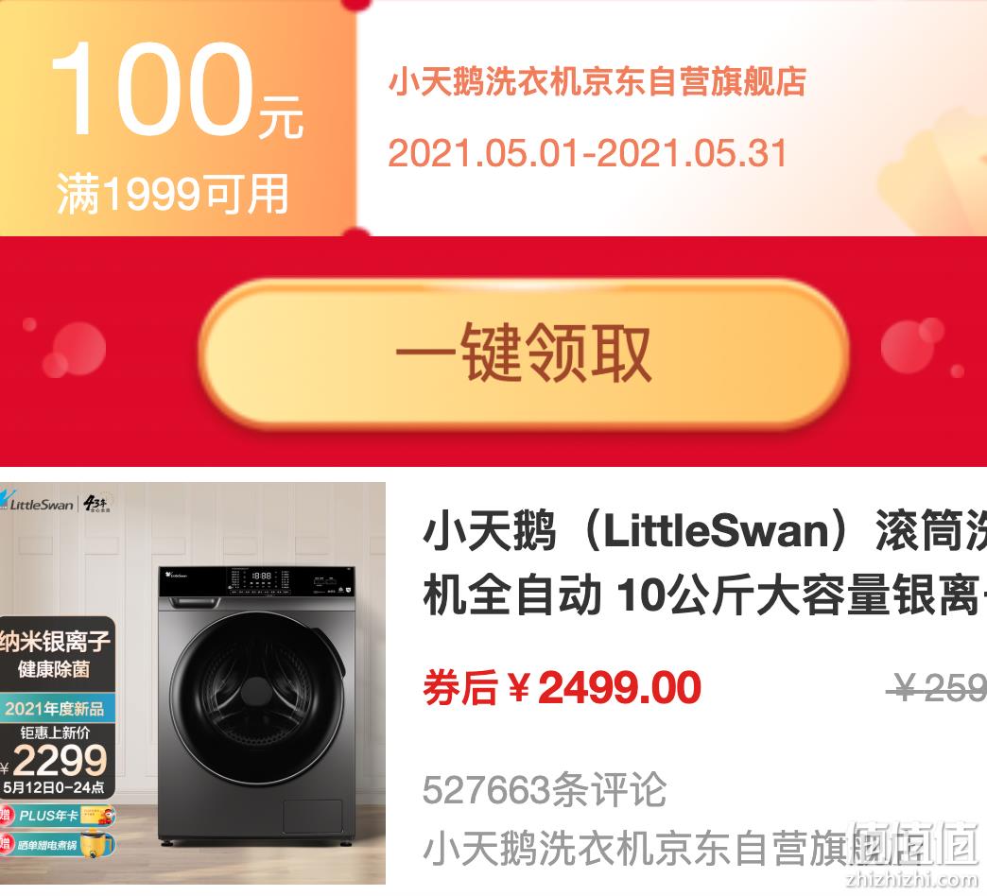Open the 小天鹅洗衣机京东自营旗舰店 coupon store name

597,82
